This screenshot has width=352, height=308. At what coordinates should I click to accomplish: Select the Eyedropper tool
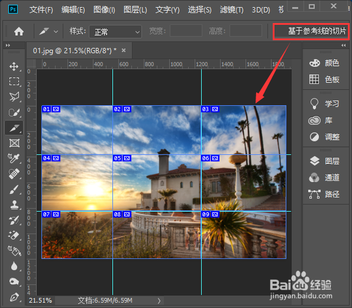14,158
